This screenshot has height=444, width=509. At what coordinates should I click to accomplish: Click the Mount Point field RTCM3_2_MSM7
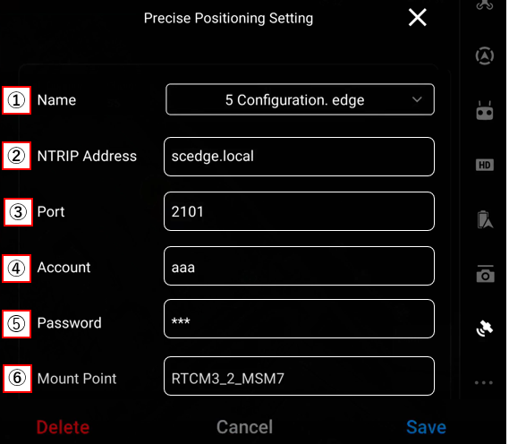coord(299,376)
